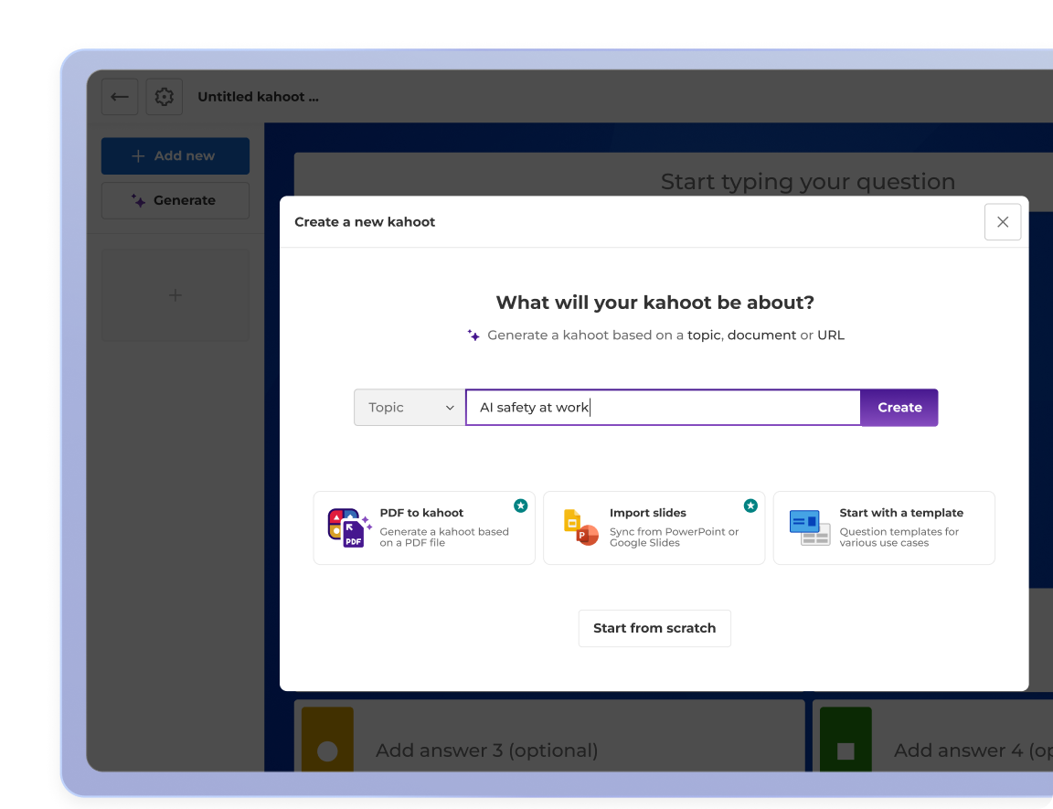Go back using the left arrow icon
Screen dimensions: 1053x809
coord(120,97)
